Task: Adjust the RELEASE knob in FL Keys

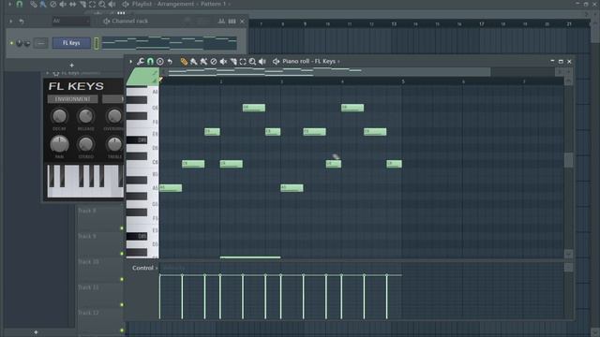Action: [x=85, y=116]
